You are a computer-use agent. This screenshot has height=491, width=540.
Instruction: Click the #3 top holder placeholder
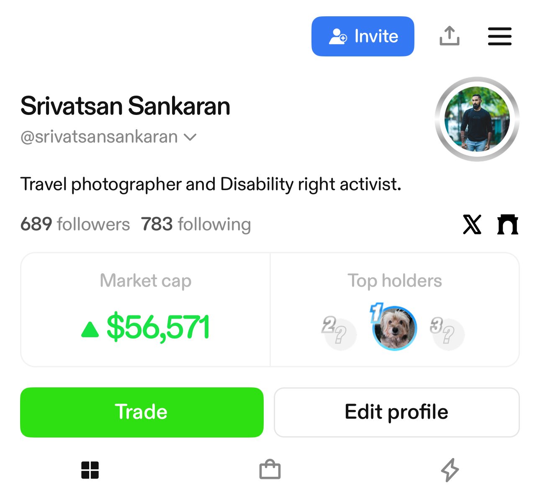448,334
